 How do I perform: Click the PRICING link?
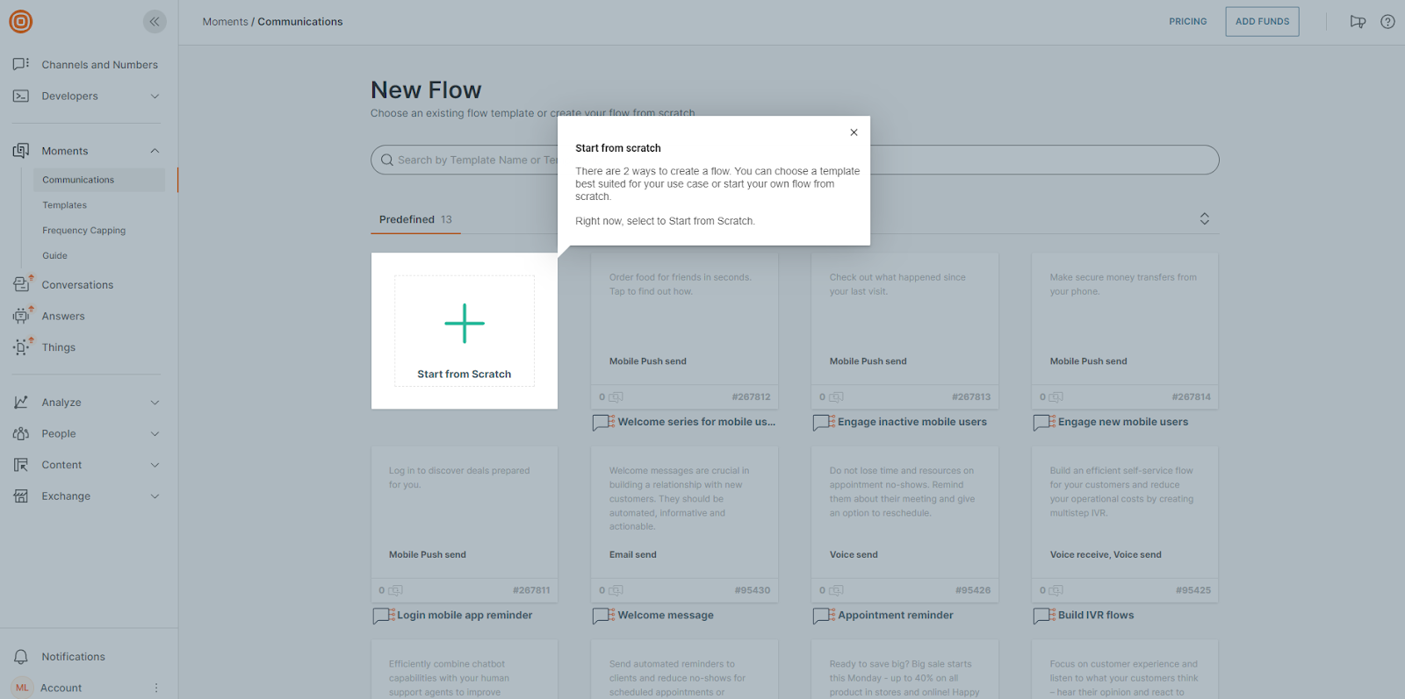tap(1187, 22)
